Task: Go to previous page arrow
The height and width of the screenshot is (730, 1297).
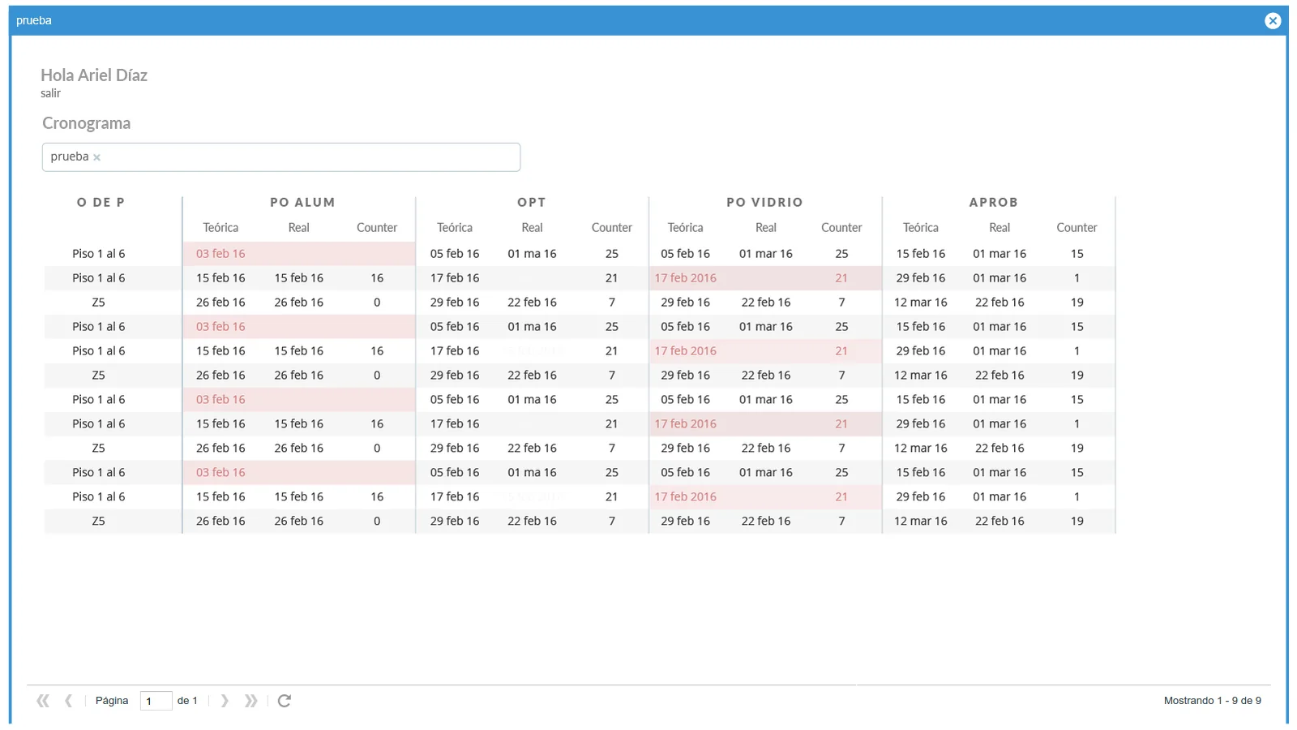Action: pos(69,701)
